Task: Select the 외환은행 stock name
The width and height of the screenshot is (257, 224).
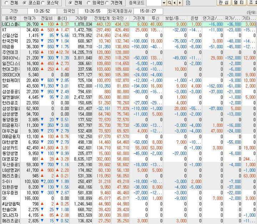Action: coord(10,187)
